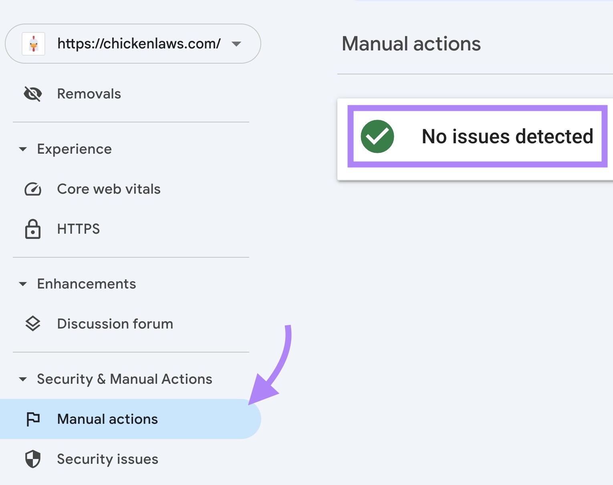Collapse the Experience section
The height and width of the screenshot is (485, 613).
(x=23, y=149)
